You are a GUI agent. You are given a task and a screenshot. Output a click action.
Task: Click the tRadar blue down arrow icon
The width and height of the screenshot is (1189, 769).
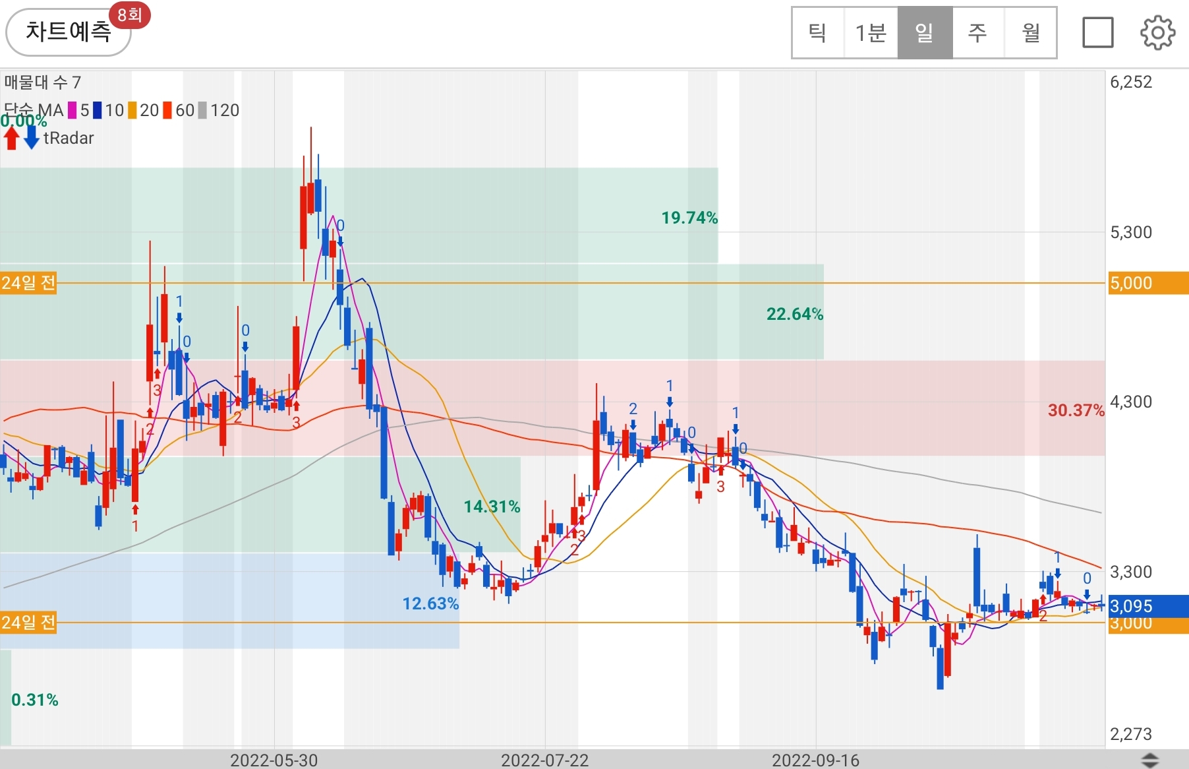[31, 138]
